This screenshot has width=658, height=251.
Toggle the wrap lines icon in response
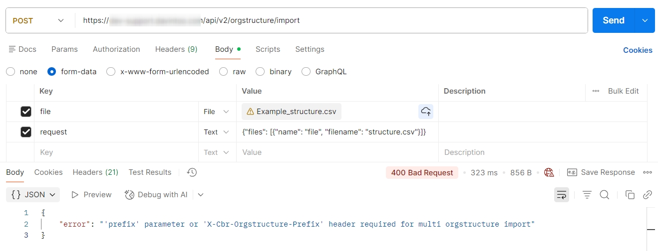(562, 195)
